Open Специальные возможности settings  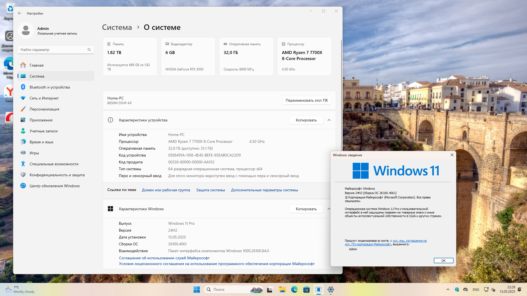click(54, 164)
